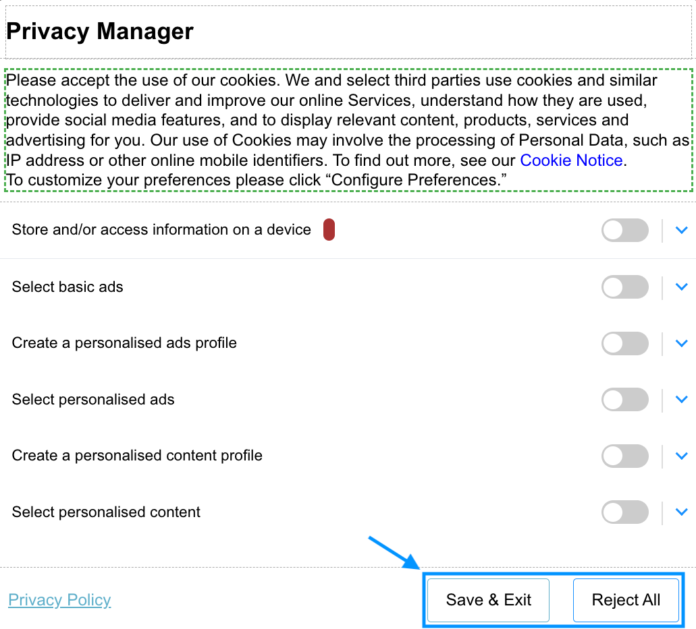Image resolution: width=696 pixels, height=629 pixels.
Task: Choose Reject All
Action: pos(626,600)
